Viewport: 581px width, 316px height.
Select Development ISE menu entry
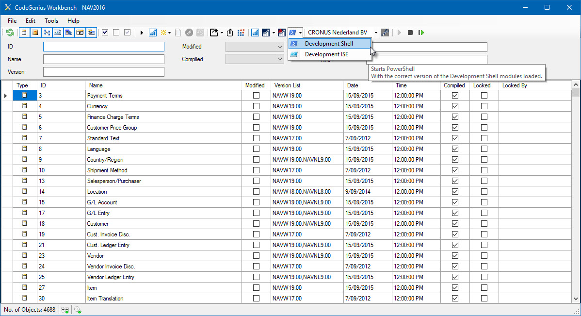[330, 54]
